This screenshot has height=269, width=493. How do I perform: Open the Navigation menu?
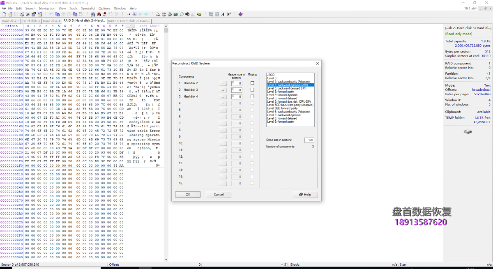(x=47, y=8)
